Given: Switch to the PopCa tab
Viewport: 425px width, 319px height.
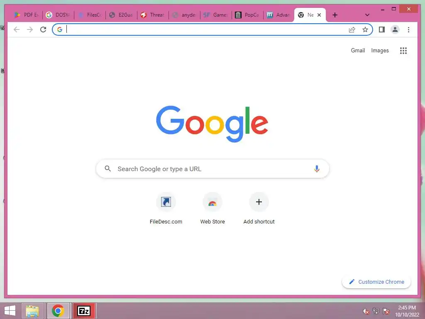Looking at the screenshot, I should (x=247, y=15).
